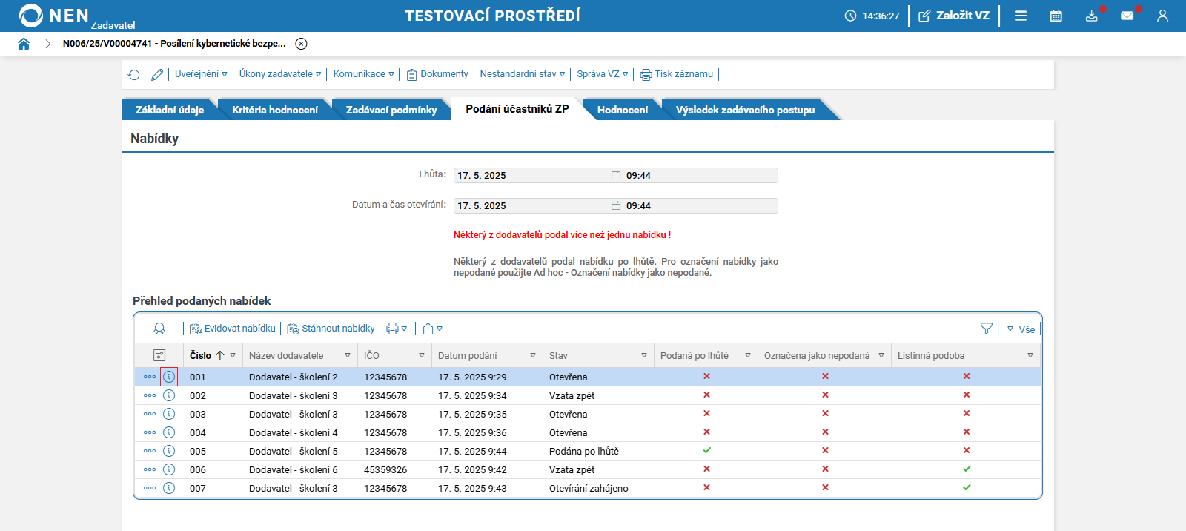Open the user profile icon
The width and height of the screenshot is (1186, 531).
(1162, 16)
